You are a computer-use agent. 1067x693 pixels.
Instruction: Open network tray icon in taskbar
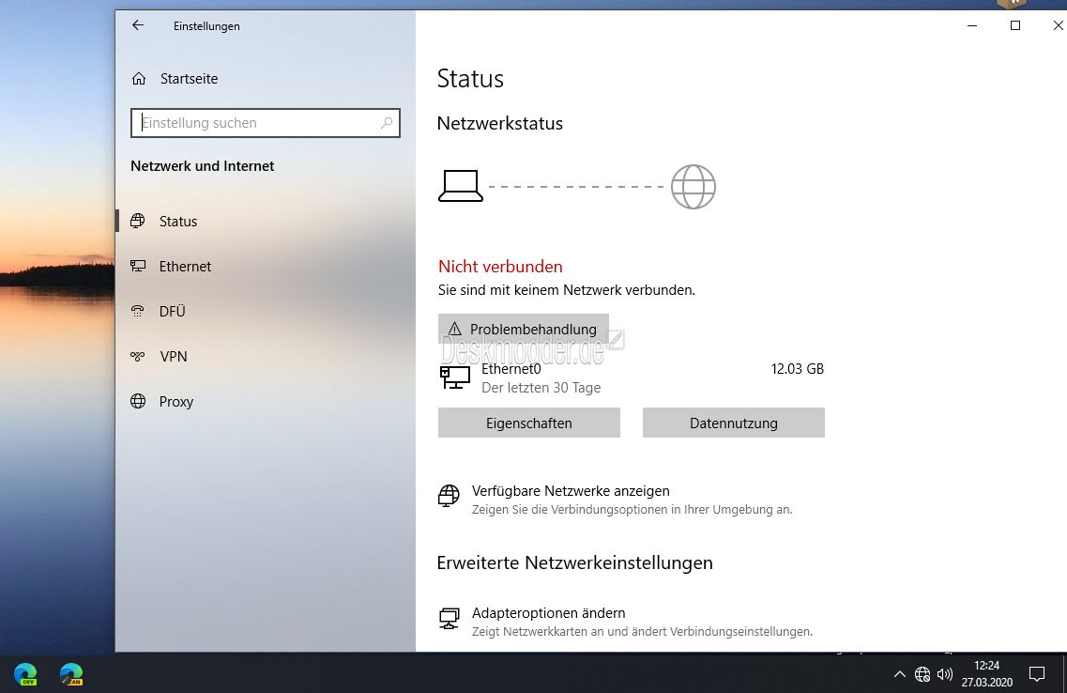pos(922,674)
